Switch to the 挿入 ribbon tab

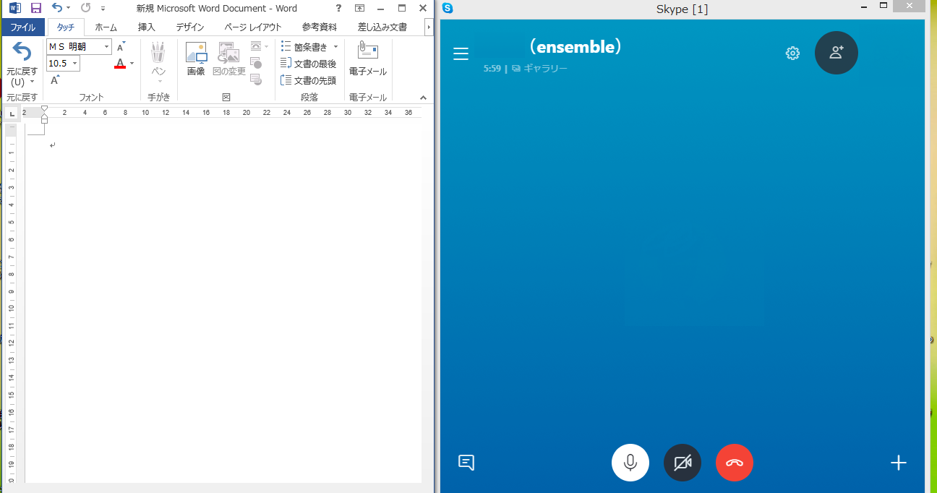147,27
